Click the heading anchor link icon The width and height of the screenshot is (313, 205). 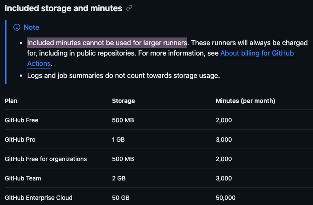129,8
